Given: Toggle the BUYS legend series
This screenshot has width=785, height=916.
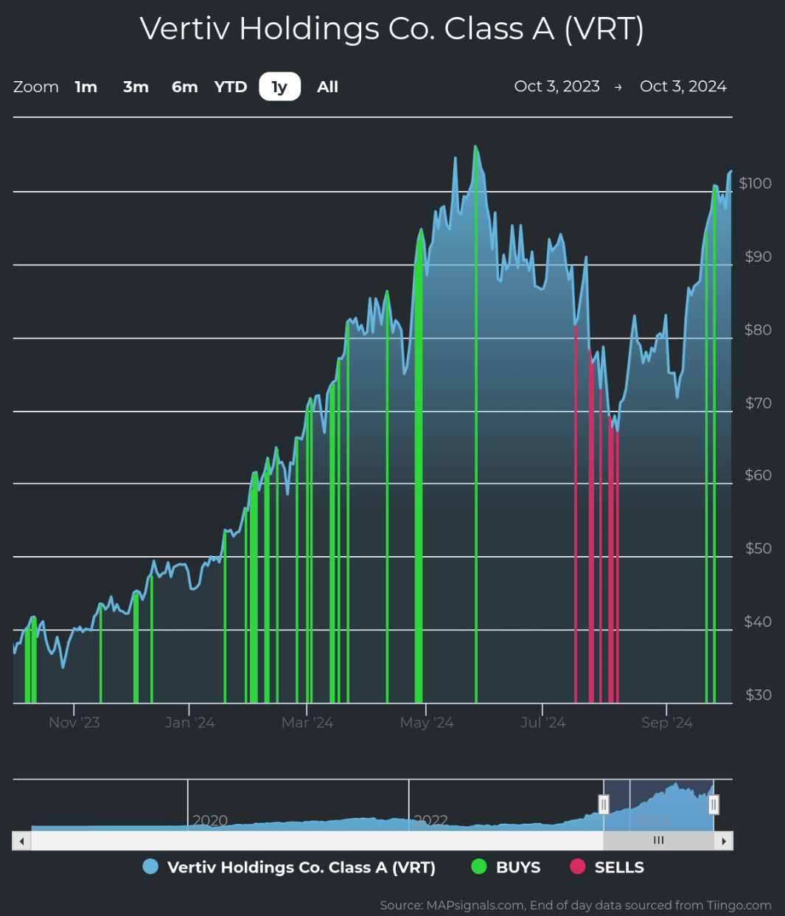Looking at the screenshot, I should tap(506, 867).
